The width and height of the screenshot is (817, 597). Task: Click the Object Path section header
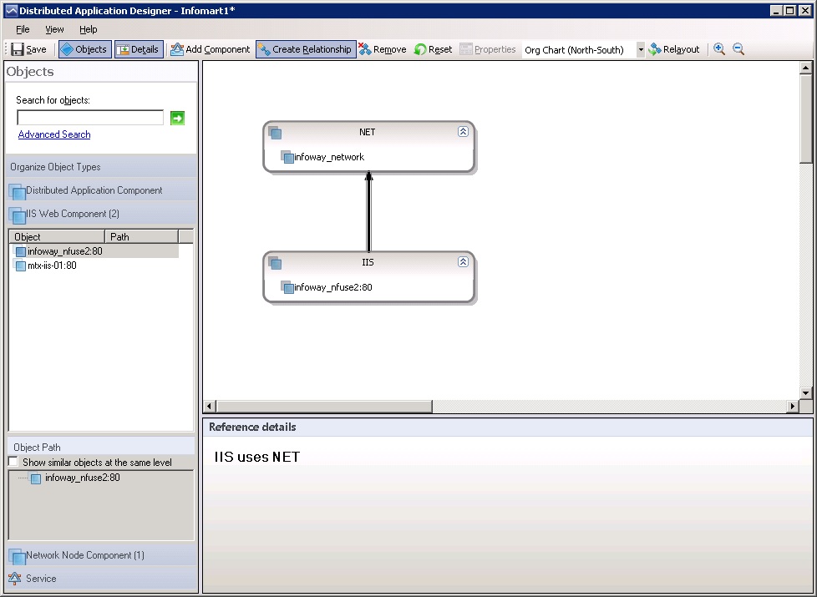click(x=101, y=447)
